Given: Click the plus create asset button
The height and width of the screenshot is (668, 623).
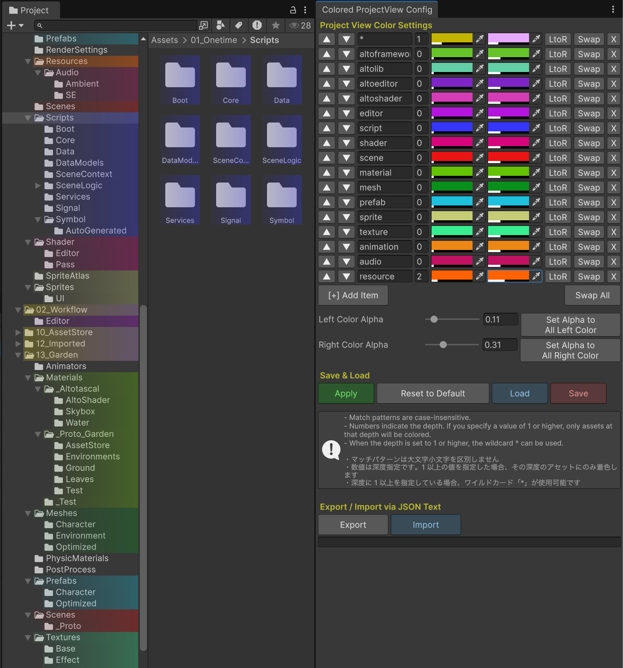Looking at the screenshot, I should (15, 25).
